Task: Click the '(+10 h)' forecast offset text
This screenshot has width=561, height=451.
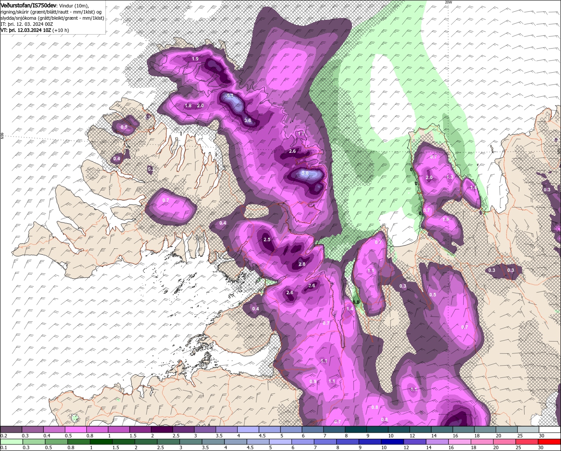Action: 60,30
